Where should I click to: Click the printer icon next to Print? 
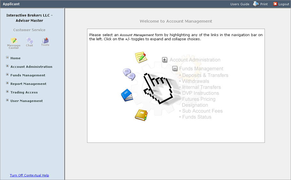point(256,4)
